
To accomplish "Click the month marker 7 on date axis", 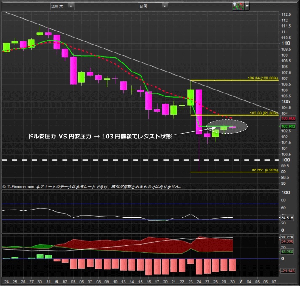I will (x=241, y=282).
